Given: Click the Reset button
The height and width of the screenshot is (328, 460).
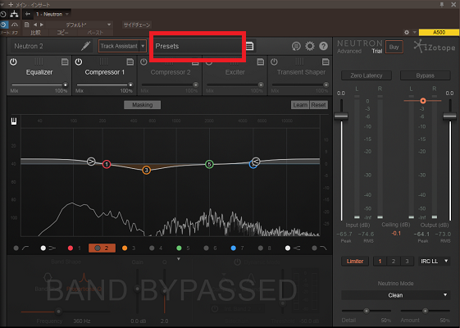Looking at the screenshot, I should point(319,105).
